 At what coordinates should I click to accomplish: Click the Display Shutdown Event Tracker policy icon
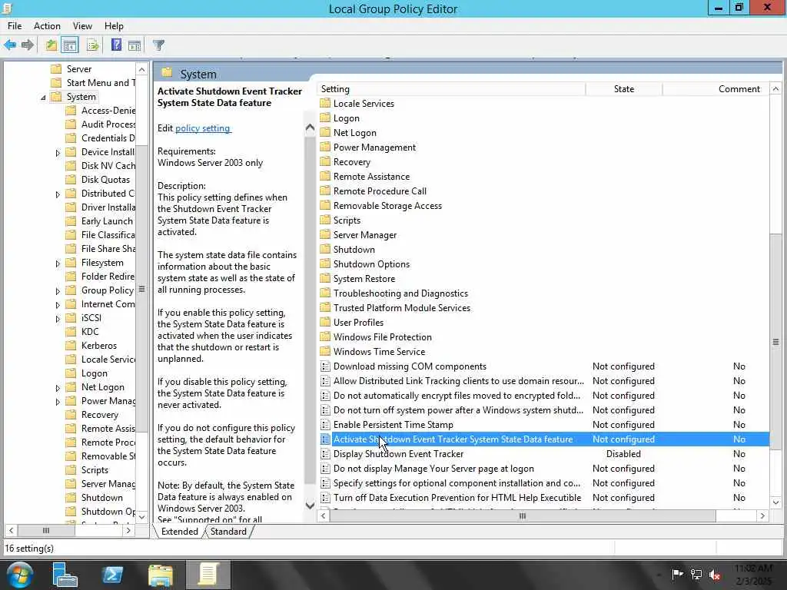click(x=325, y=453)
